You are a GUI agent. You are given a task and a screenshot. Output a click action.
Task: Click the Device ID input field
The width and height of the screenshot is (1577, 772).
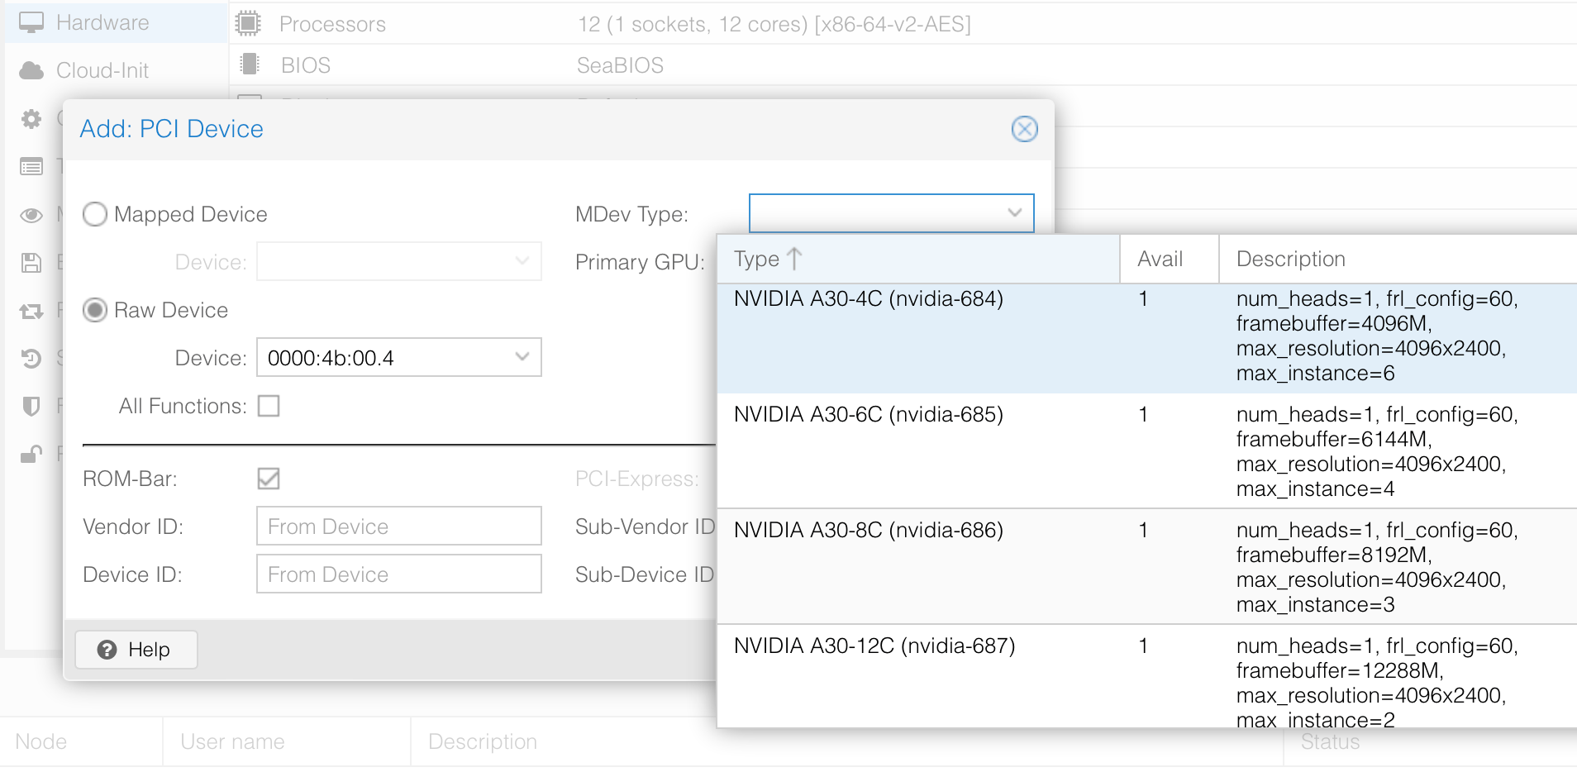[x=399, y=574]
